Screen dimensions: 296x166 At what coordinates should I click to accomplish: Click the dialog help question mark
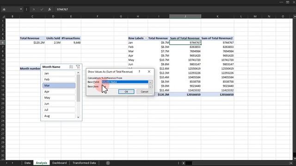[x=139, y=72]
